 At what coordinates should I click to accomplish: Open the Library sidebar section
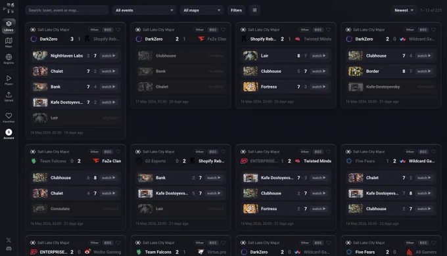pos(9,26)
